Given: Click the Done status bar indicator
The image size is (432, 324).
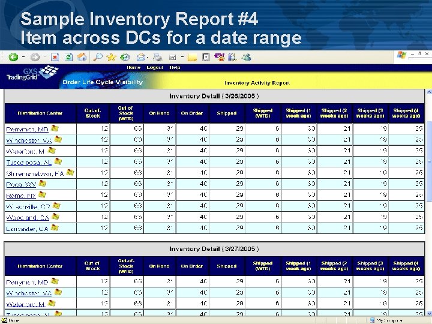Looking at the screenshot, I should click(x=10, y=320).
